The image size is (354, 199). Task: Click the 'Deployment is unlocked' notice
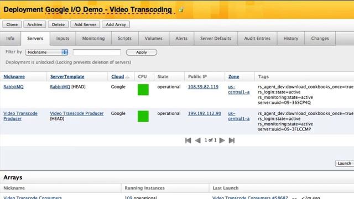[68, 62]
